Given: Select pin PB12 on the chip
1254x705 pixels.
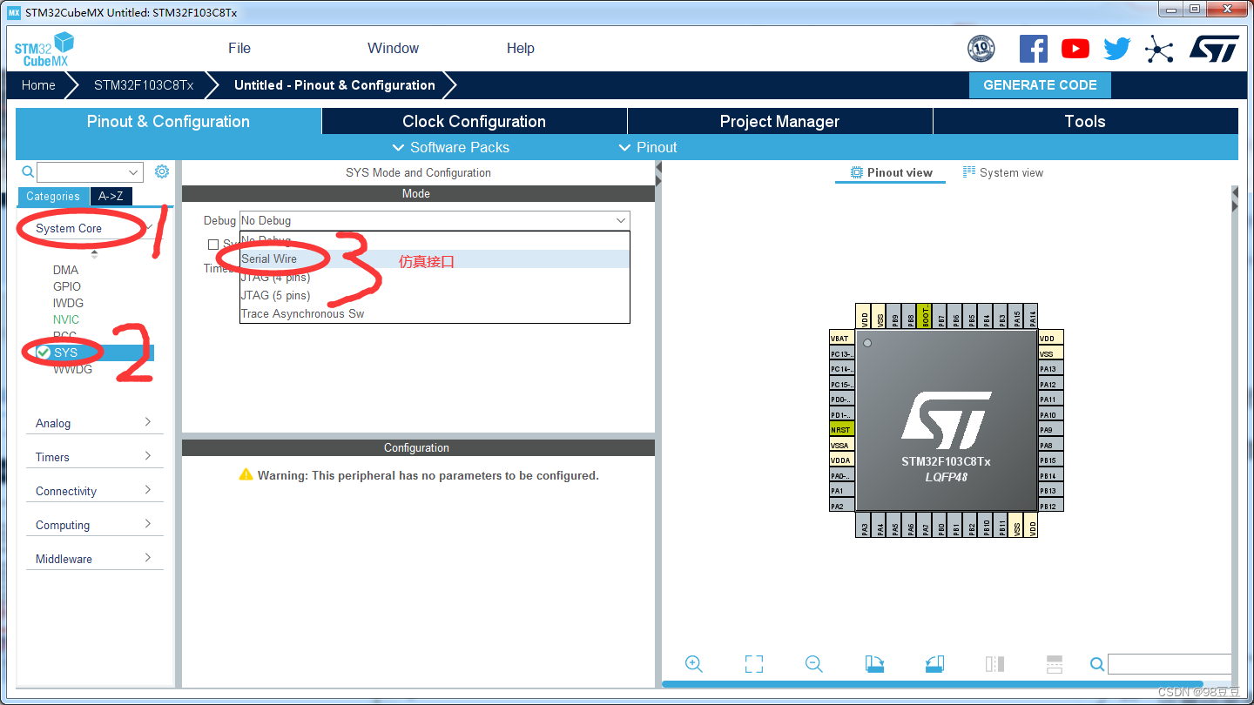Looking at the screenshot, I should pyautogui.click(x=1051, y=507).
